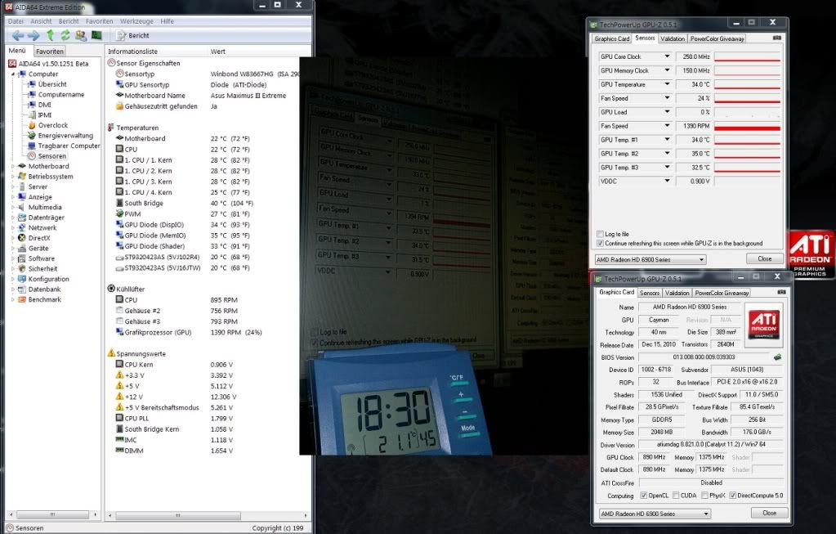Expand the Motherboard node arrow in the tree
836x534 pixels.
tap(13, 167)
